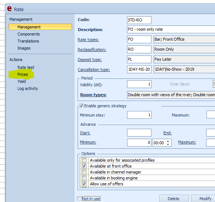Tick the Not in use checkbox
The width and height of the screenshot is (215, 202).
79,199
